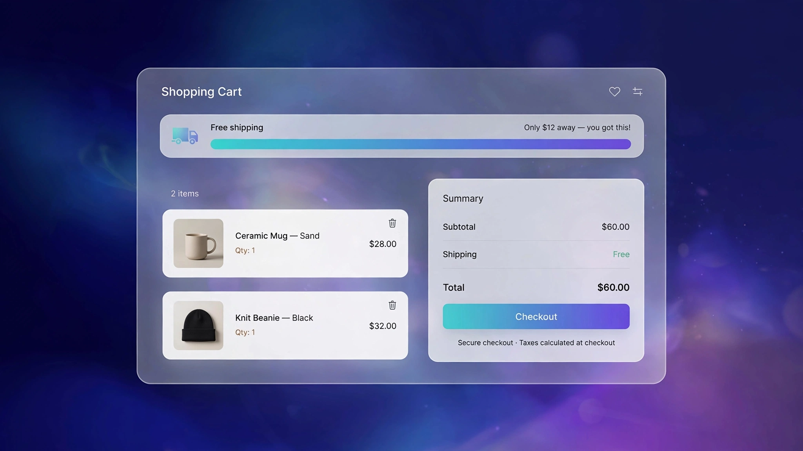Screen dimensions: 803x451
Task: Click the Knit Beanie Qty: 1 label
Action: click(245, 332)
